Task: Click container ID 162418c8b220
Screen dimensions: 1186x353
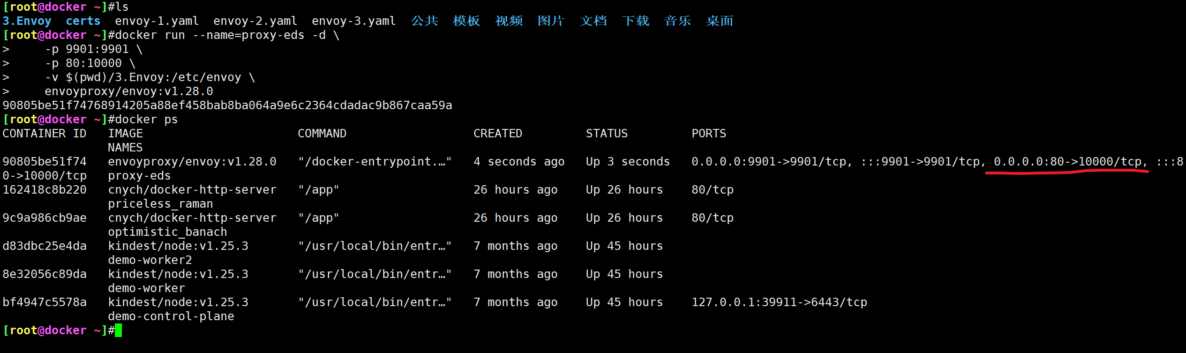Action: (45, 190)
